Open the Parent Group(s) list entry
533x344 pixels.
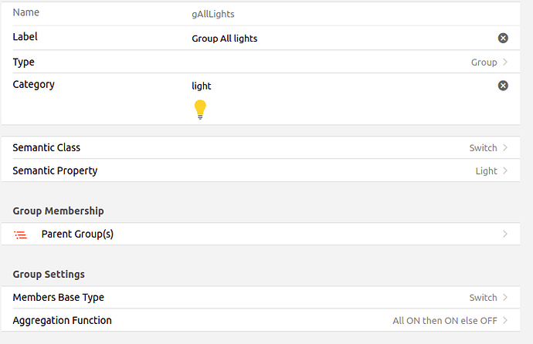tap(260, 234)
